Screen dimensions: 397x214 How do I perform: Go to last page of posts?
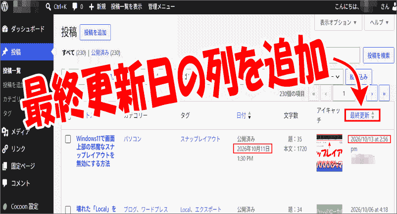click(384, 94)
